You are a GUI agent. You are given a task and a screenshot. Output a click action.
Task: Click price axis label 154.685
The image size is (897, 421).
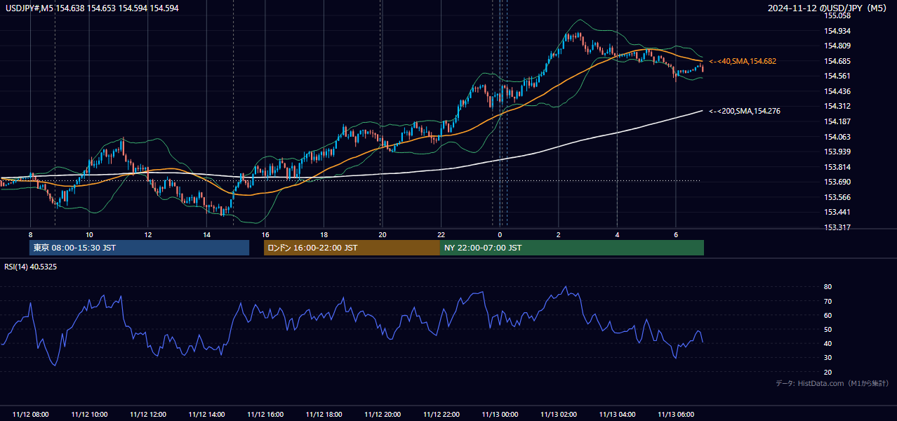(838, 61)
